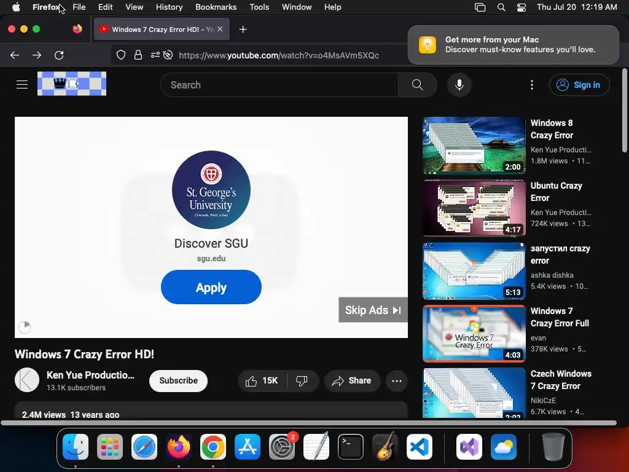
Task: Open Ubuntu Crazy Error video thumbnail
Action: point(474,208)
